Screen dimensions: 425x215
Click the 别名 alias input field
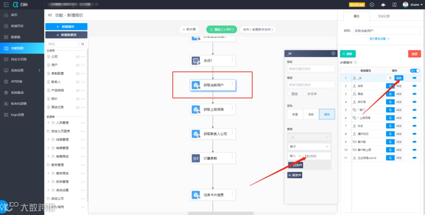point(311,69)
